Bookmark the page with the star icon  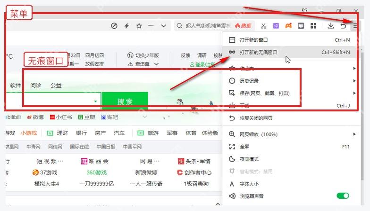pos(139,25)
